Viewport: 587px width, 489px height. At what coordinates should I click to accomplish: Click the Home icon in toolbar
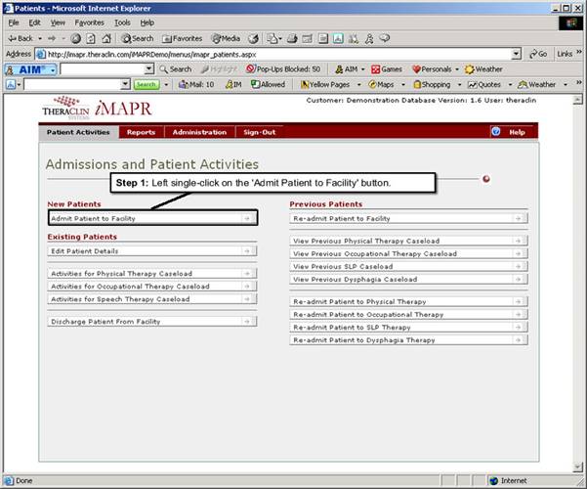[106, 38]
